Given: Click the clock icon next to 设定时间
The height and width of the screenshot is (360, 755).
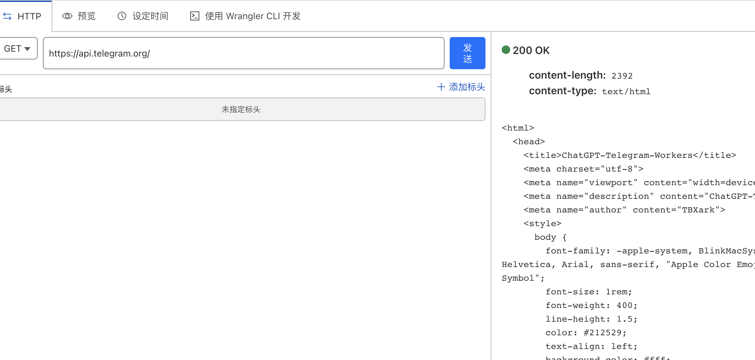Looking at the screenshot, I should tap(122, 16).
